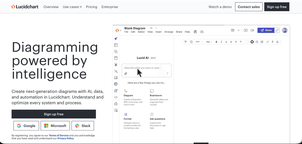The image size is (302, 144).
Task: Click the send arrow in AI prompt box
Action: coord(167,73)
